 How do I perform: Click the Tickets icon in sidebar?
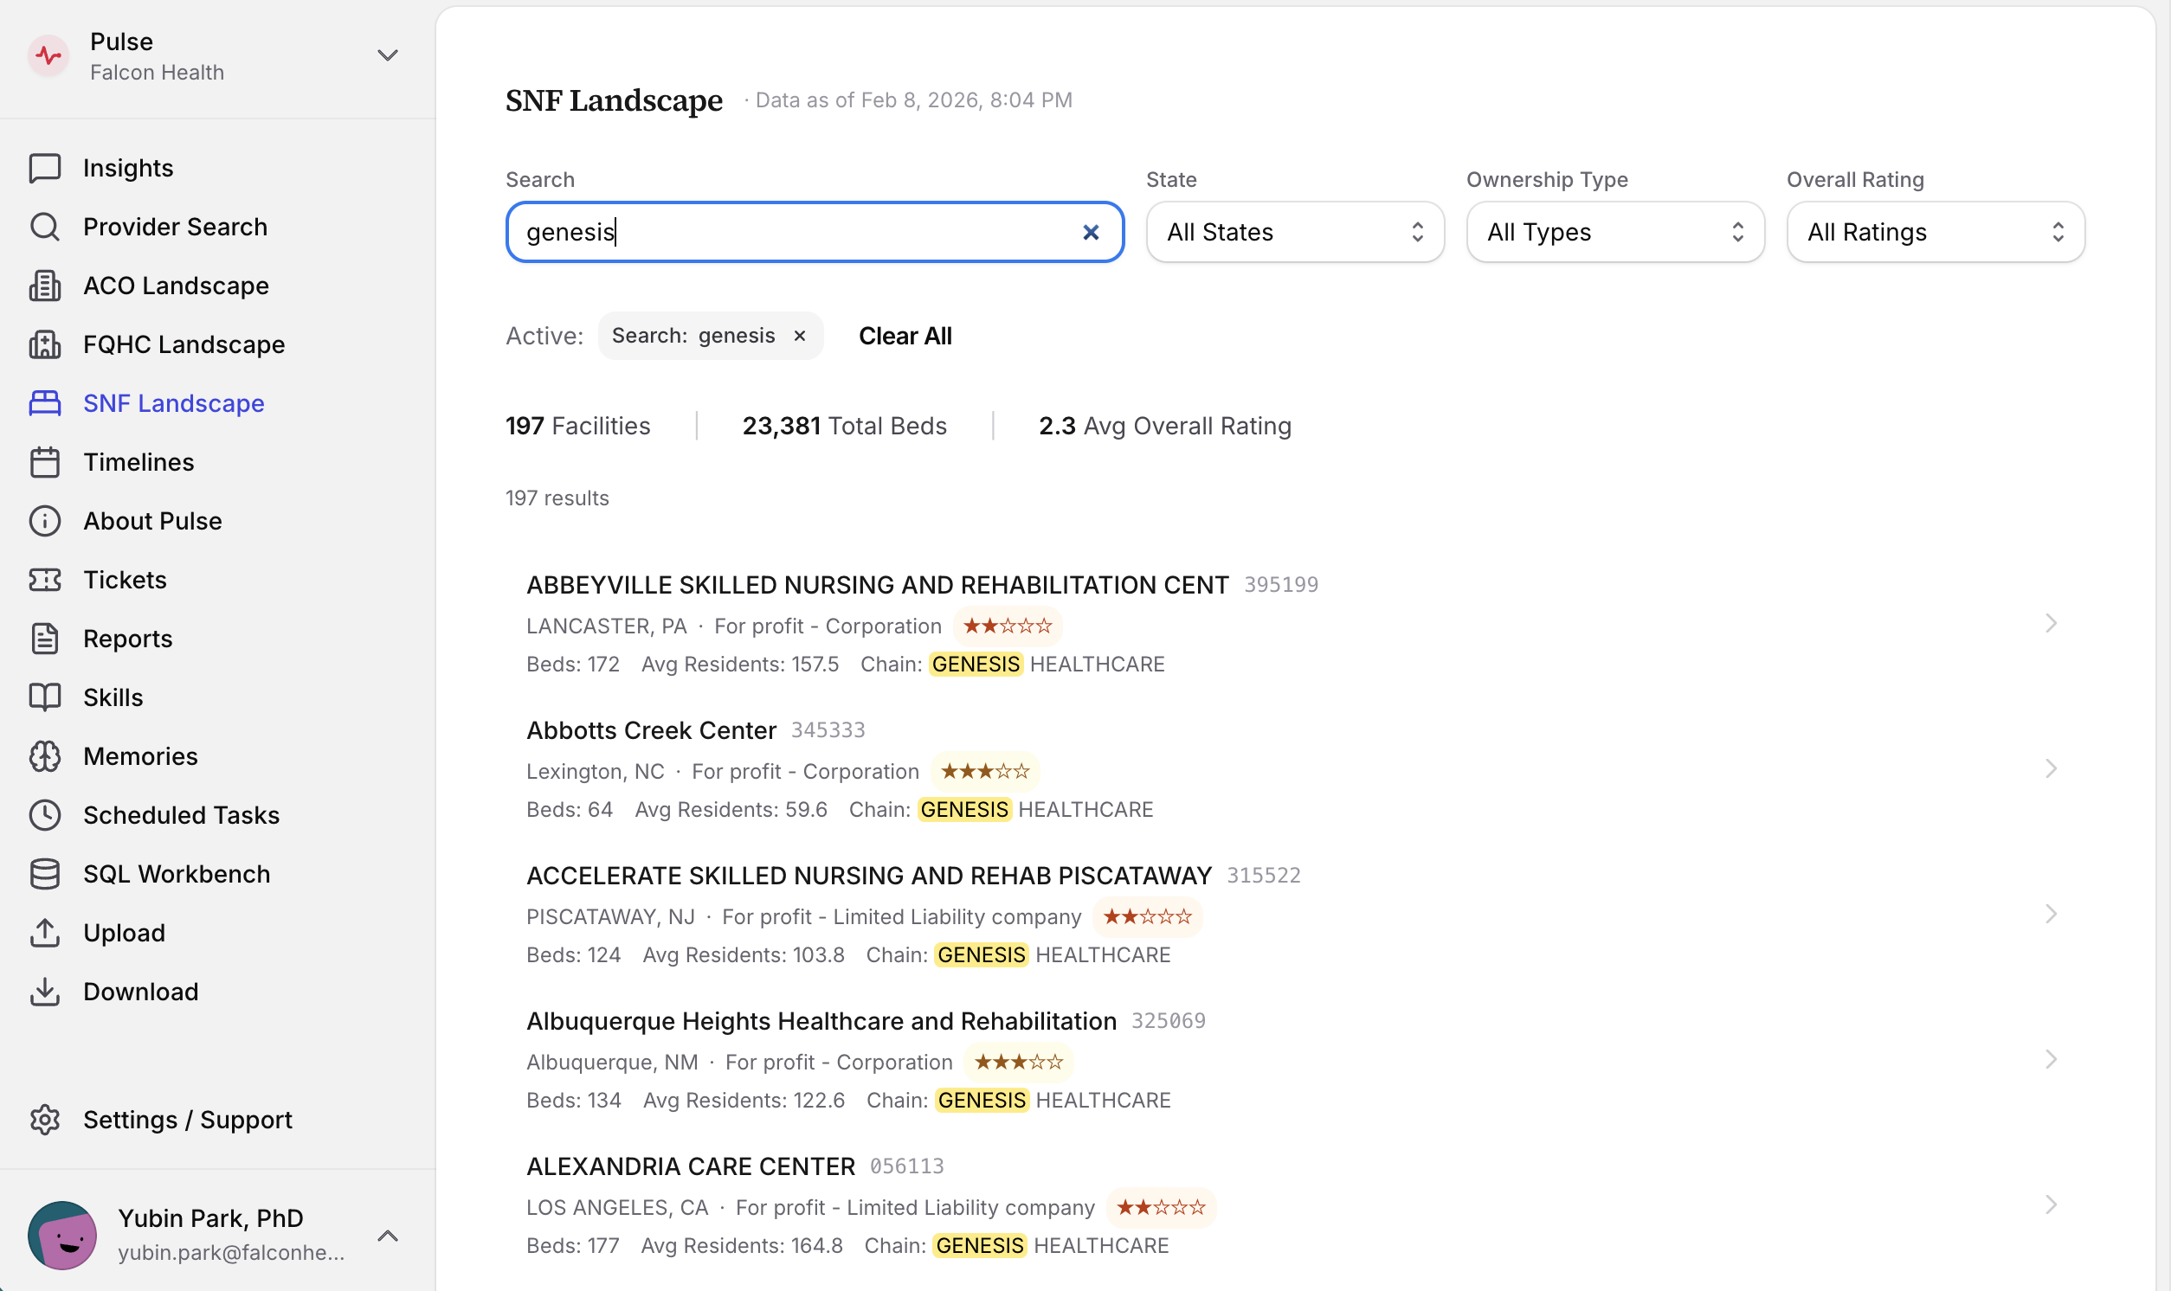click(x=44, y=581)
